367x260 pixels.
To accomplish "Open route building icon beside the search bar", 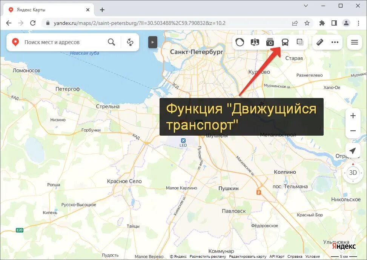I will (130, 42).
